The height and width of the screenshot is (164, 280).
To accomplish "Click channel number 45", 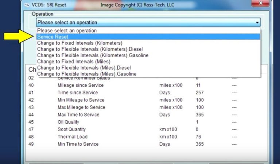I will [x=31, y=122].
